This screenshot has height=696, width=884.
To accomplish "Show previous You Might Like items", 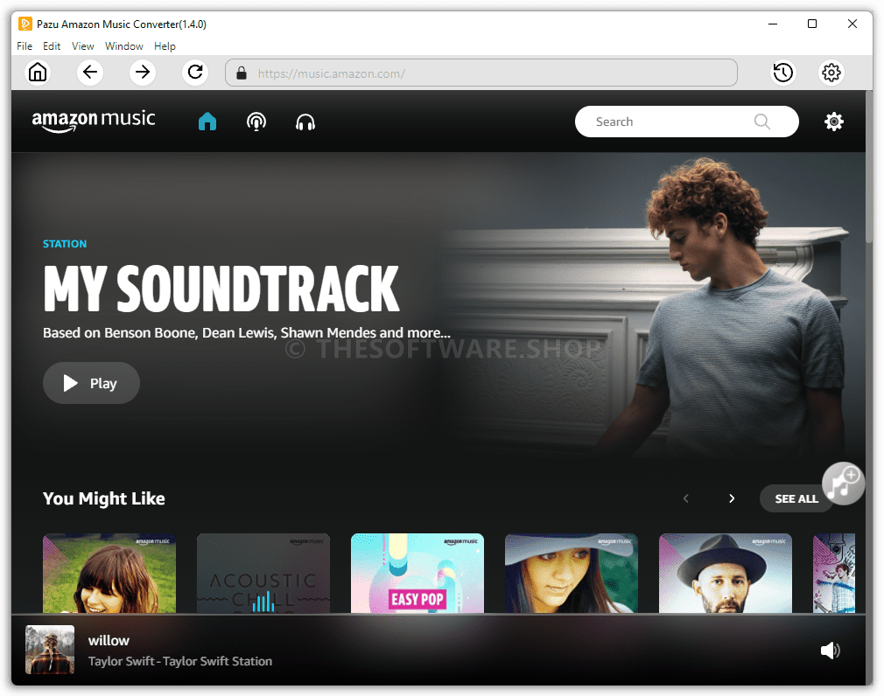I will 686,498.
